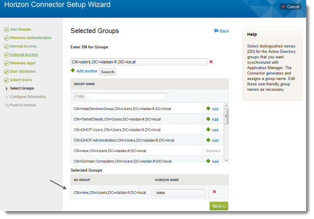Open the Push to Horizon step
Viewport: 314px width, 219px height.
[x=23, y=105]
